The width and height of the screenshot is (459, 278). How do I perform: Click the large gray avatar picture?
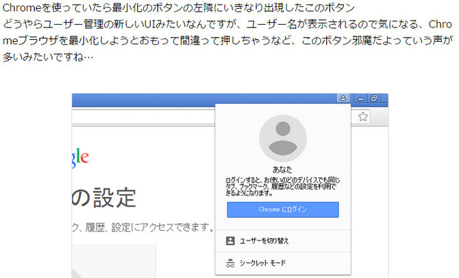pos(283,138)
